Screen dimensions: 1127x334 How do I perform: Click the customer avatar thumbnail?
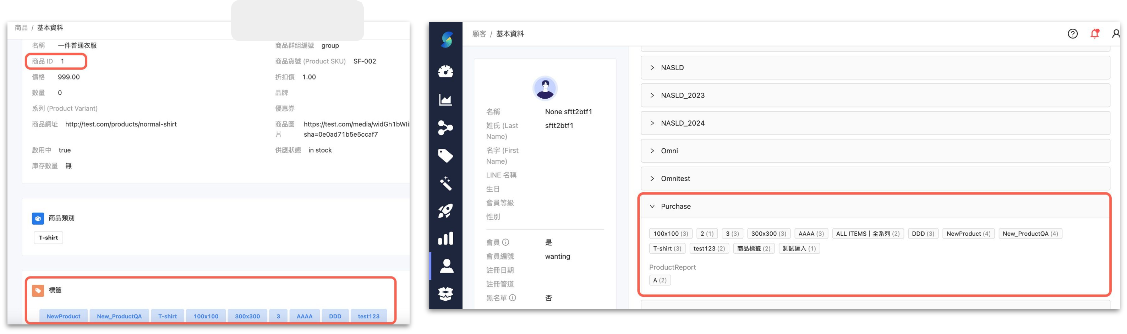545,88
